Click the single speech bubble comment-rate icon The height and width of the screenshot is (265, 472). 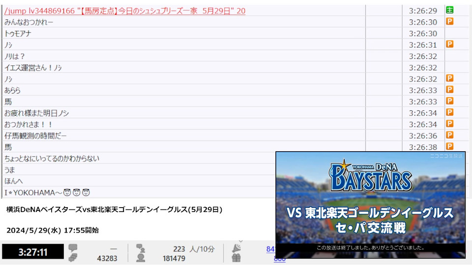pyautogui.click(x=73, y=248)
